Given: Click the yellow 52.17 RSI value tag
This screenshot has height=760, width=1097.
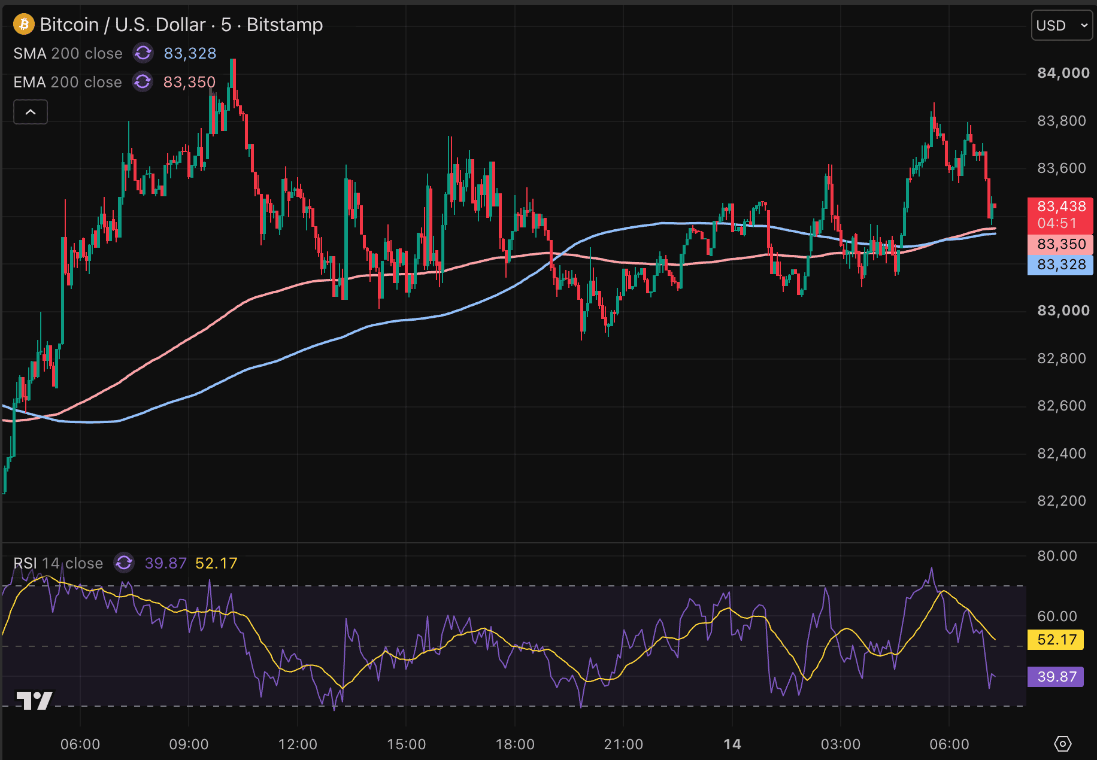Looking at the screenshot, I should [1056, 639].
